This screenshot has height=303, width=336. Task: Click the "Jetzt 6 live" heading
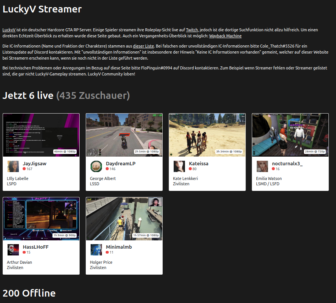pyautogui.click(x=28, y=95)
